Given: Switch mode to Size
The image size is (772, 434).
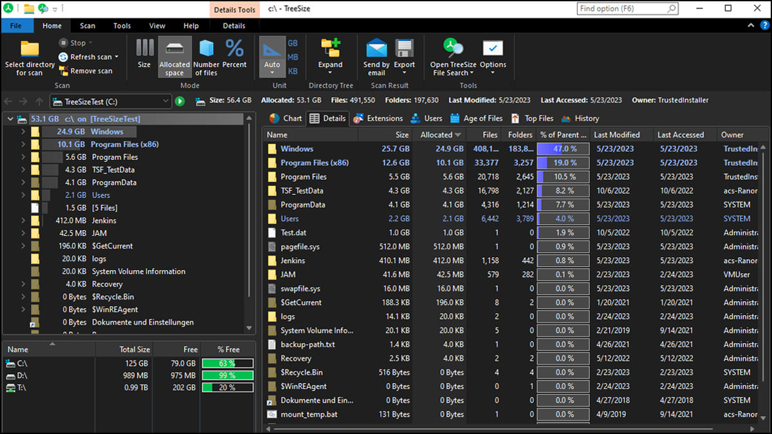Looking at the screenshot, I should [144, 54].
